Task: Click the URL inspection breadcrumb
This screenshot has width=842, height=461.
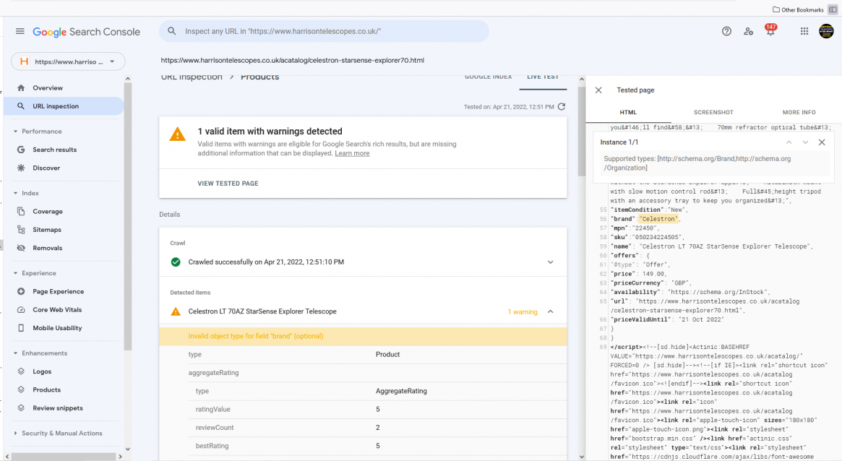Action: (192, 77)
